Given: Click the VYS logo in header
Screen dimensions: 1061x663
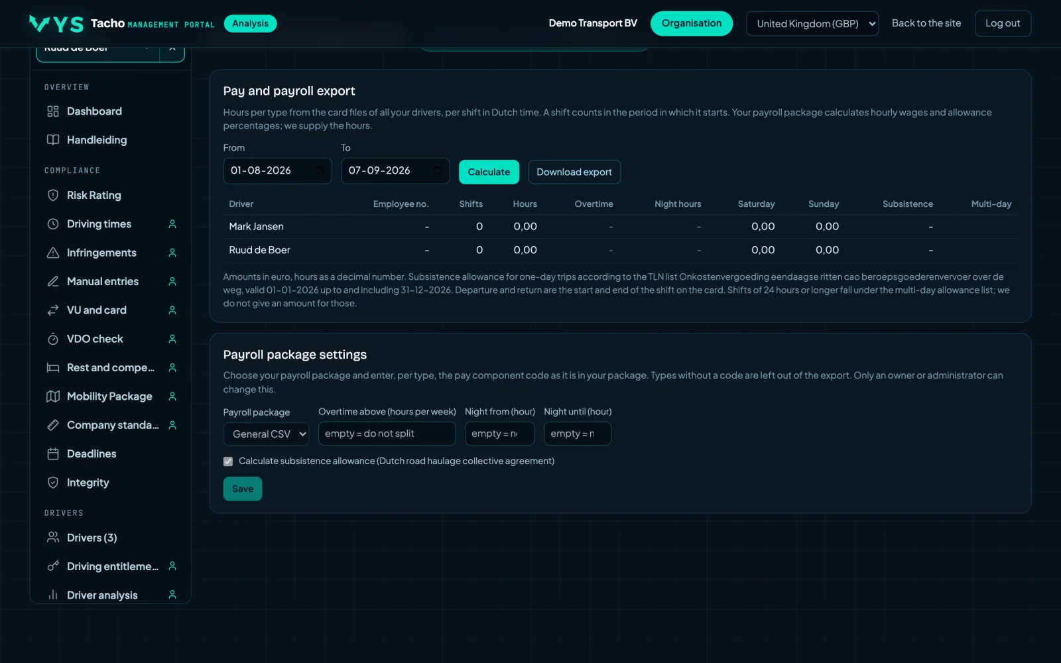Looking at the screenshot, I should pyautogui.click(x=56, y=24).
